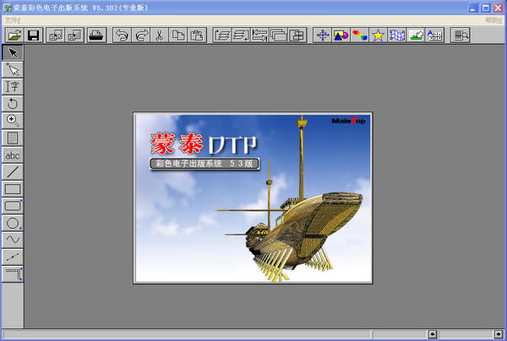Select the straight line drawing tool
The image size is (507, 341).
click(13, 172)
